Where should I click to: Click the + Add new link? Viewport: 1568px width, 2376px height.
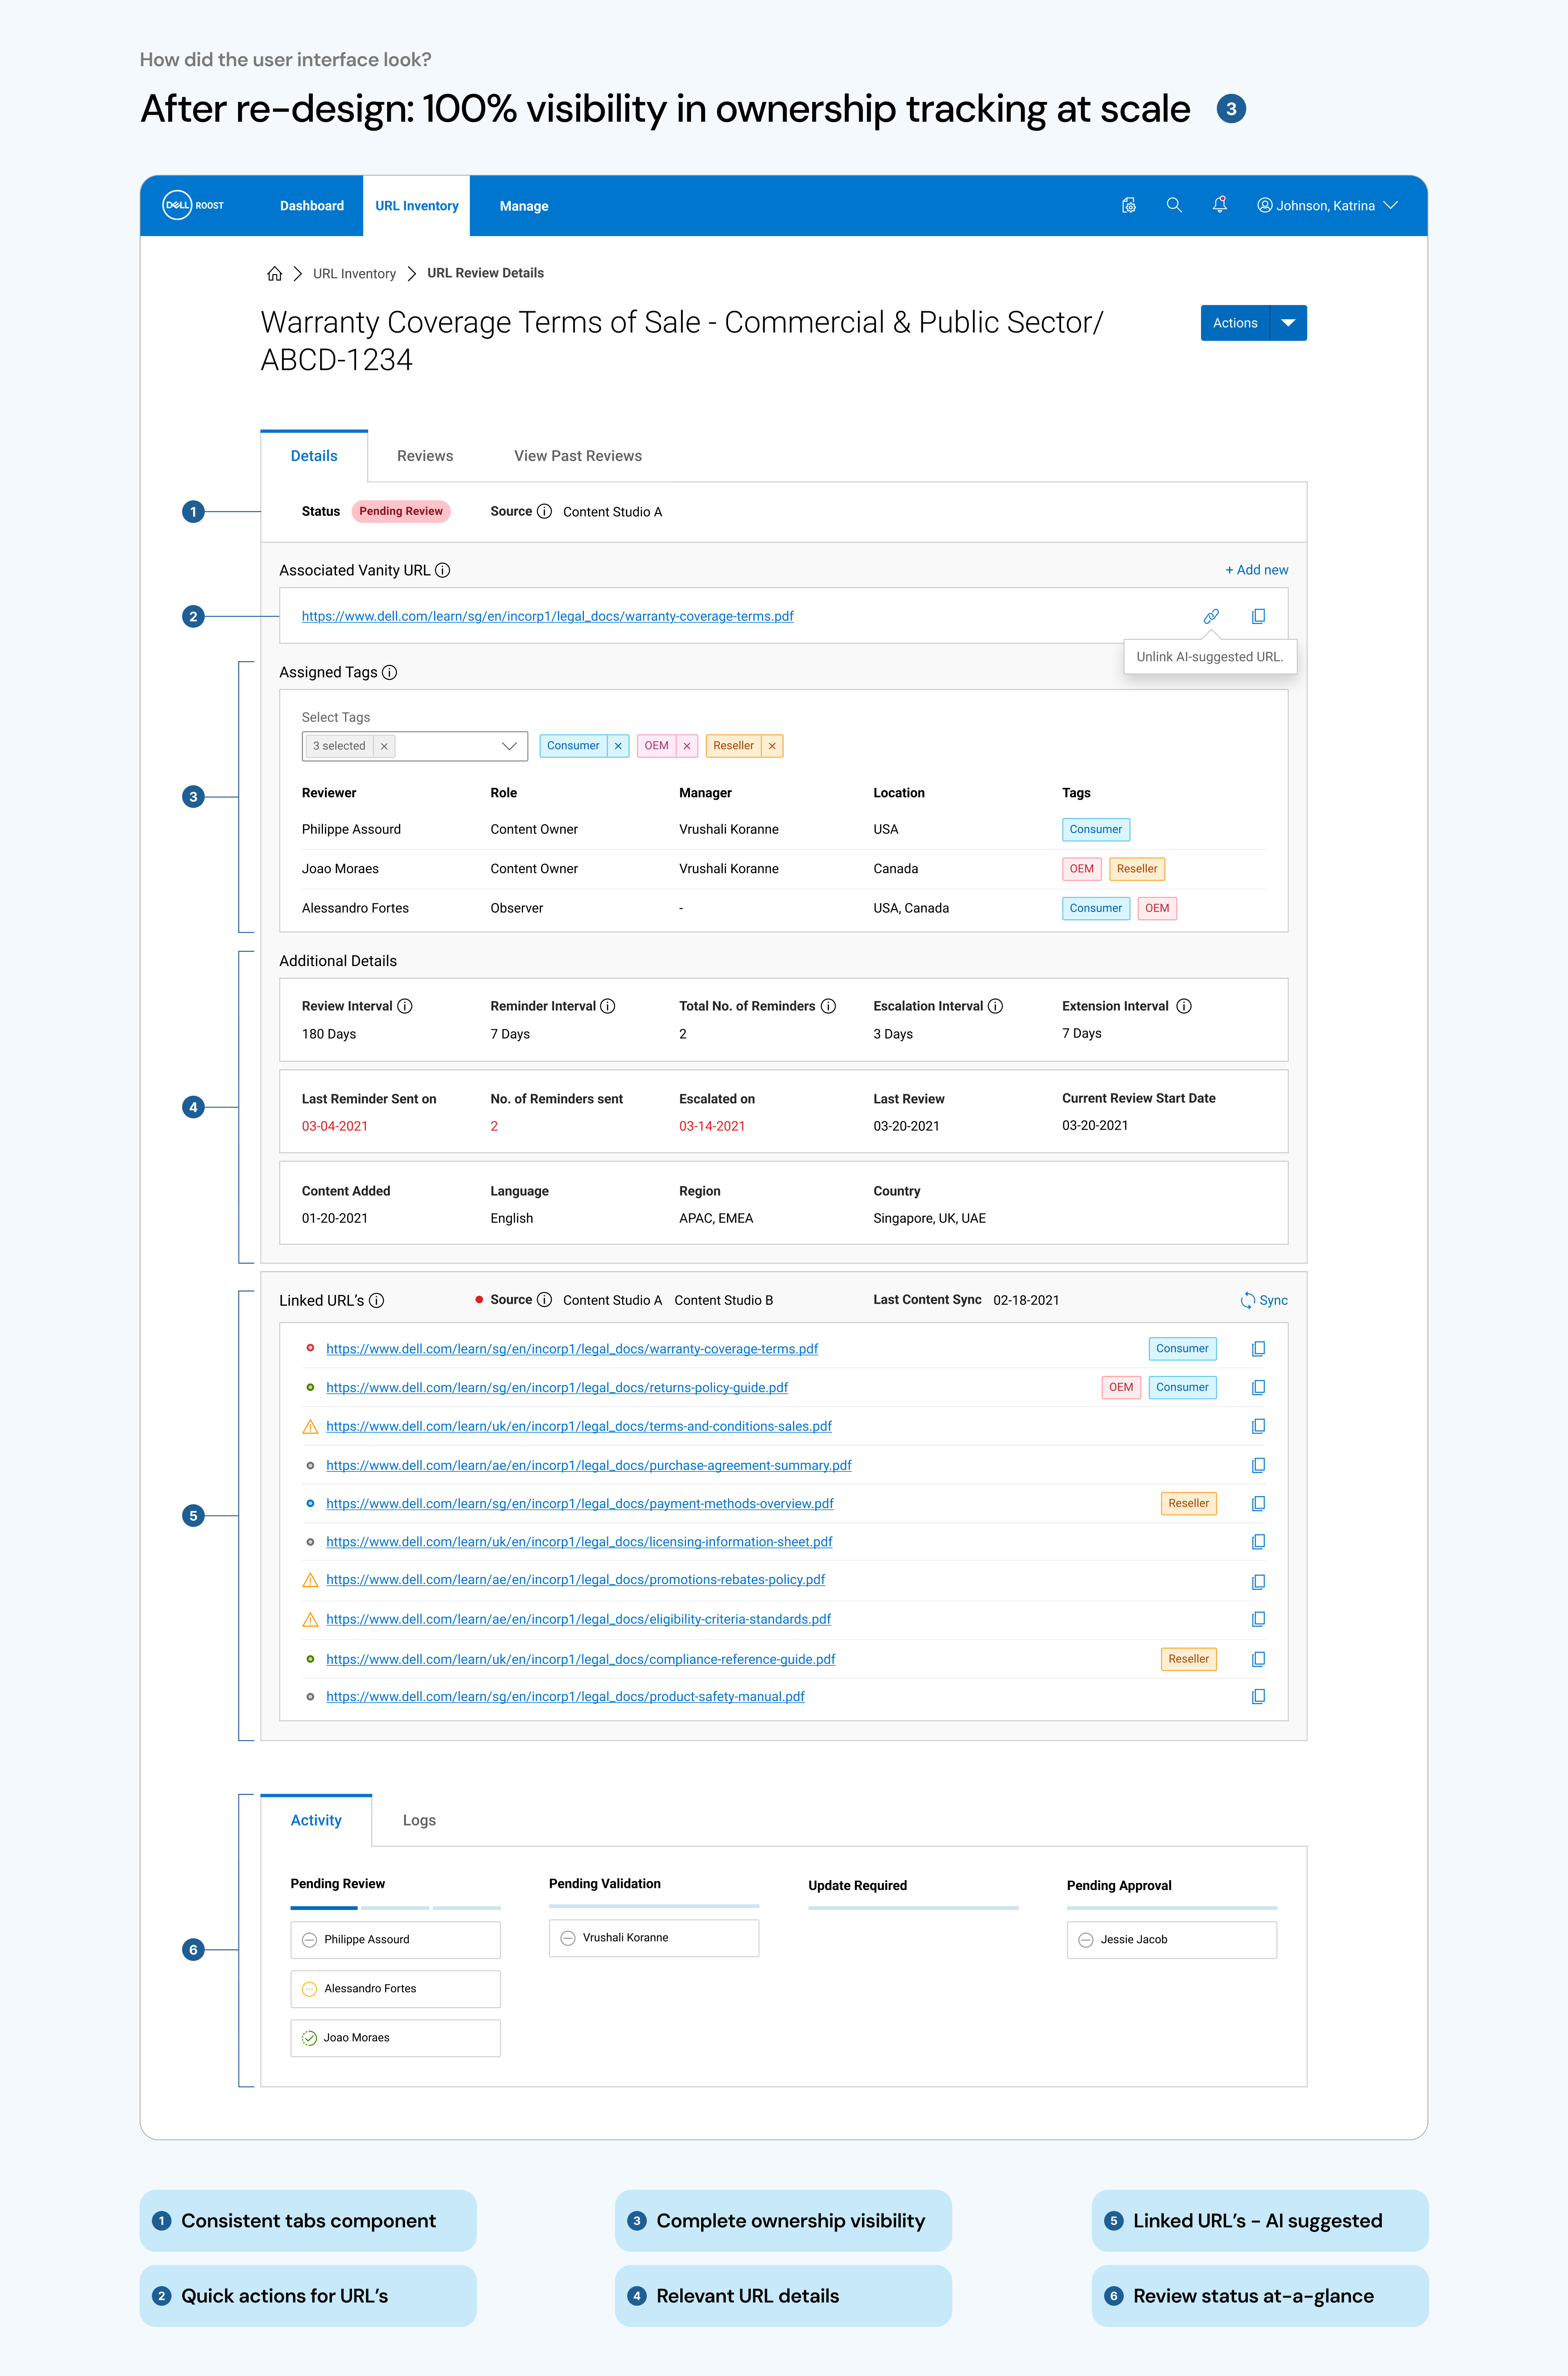pos(1257,570)
